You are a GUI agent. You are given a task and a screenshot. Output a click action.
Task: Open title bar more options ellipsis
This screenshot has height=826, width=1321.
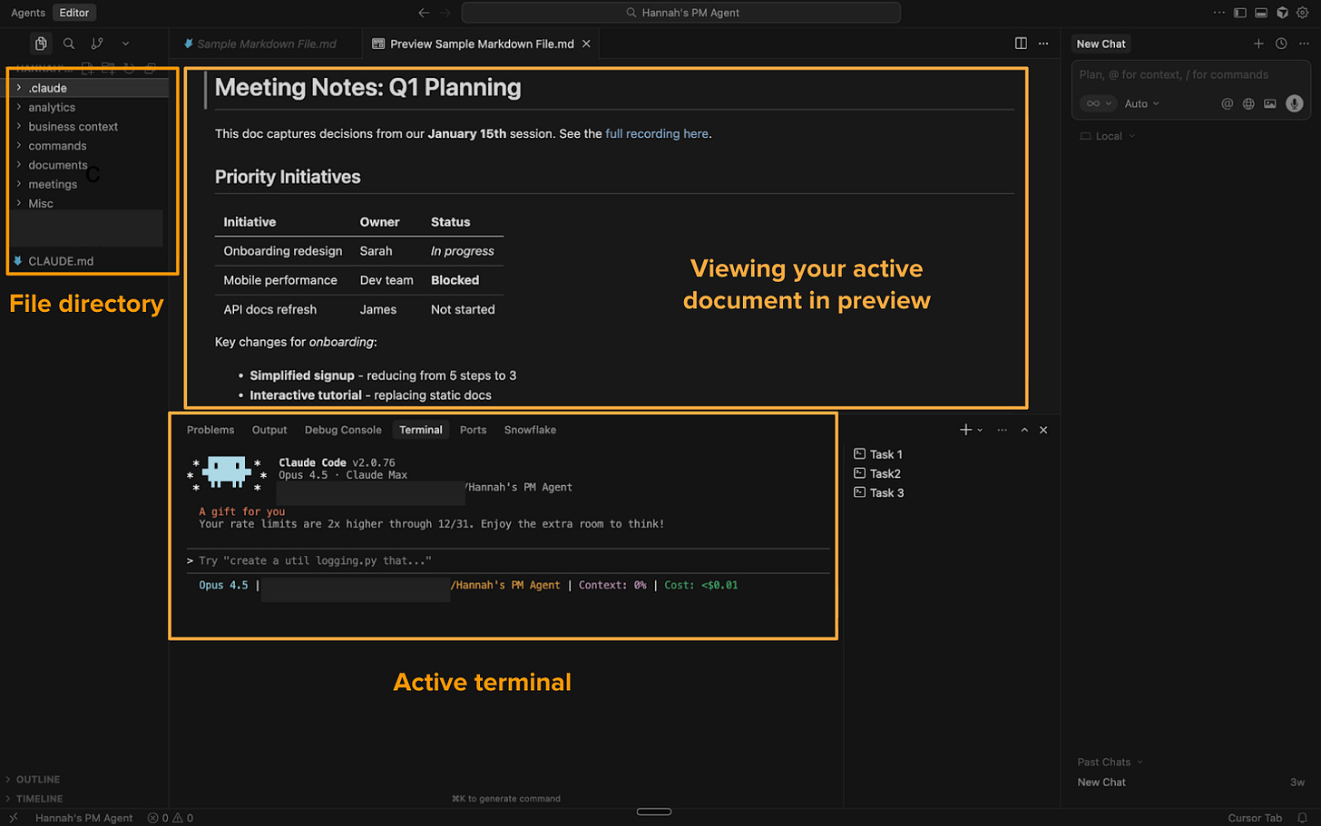pos(1218,13)
